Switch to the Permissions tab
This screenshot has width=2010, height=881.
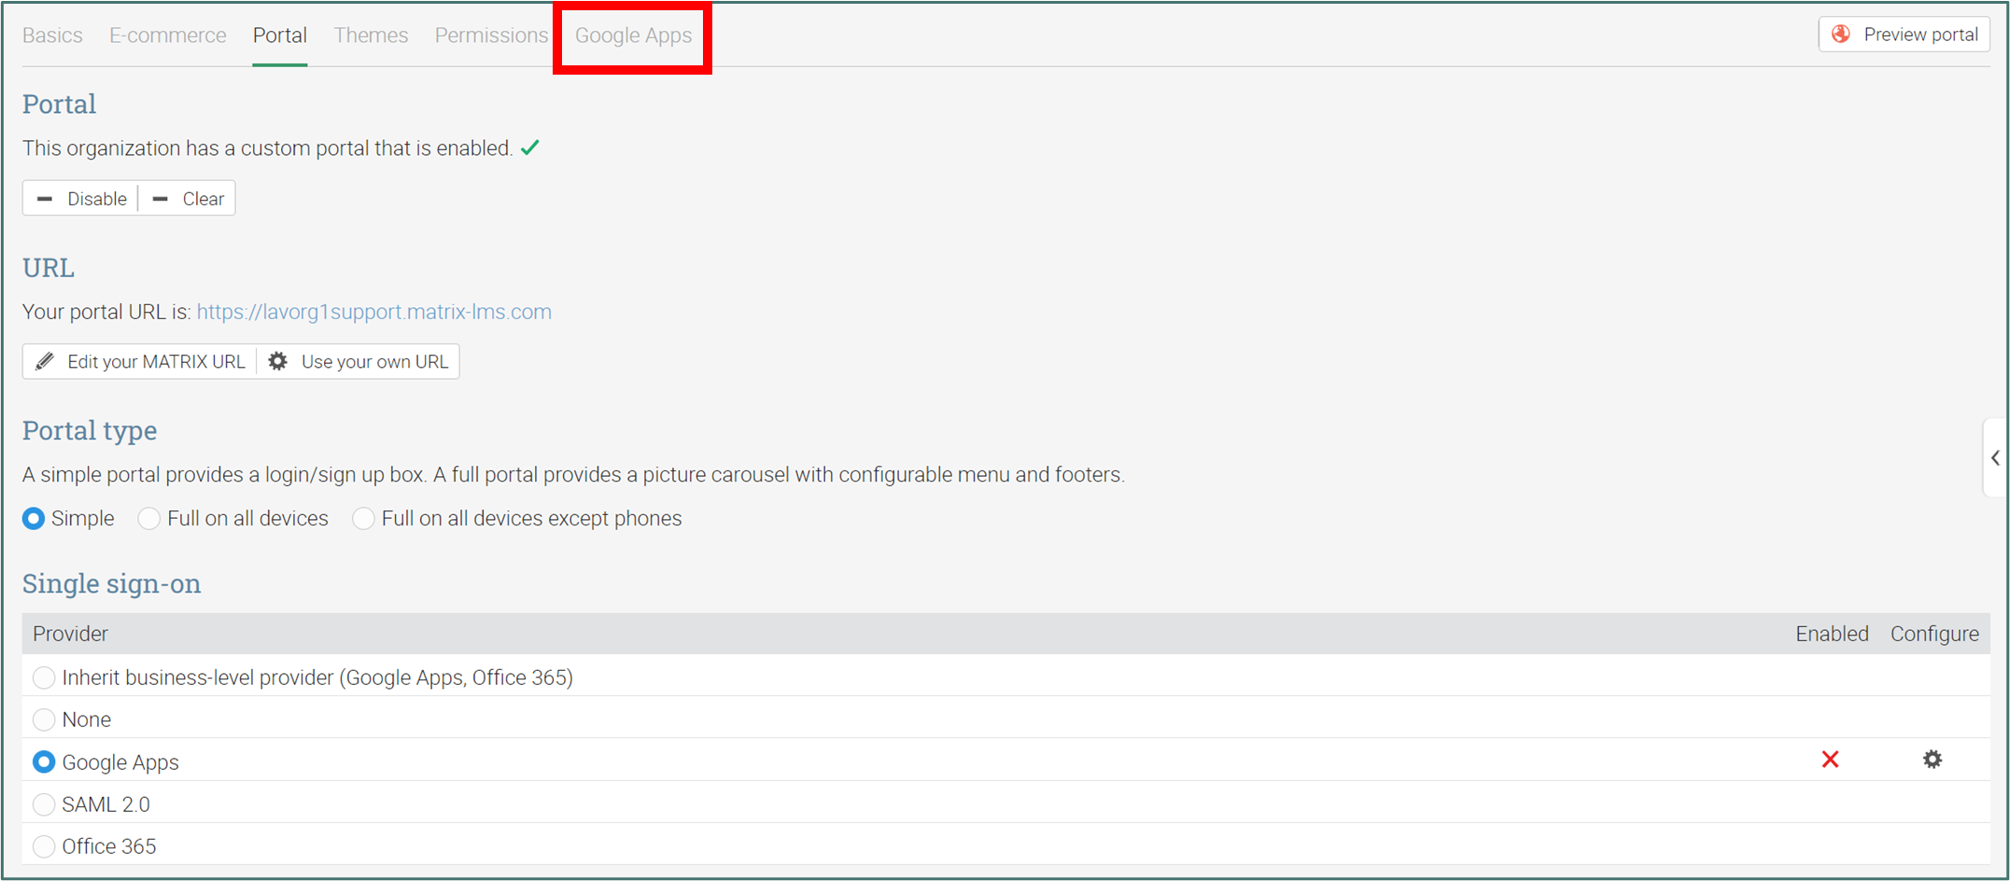[x=492, y=35]
